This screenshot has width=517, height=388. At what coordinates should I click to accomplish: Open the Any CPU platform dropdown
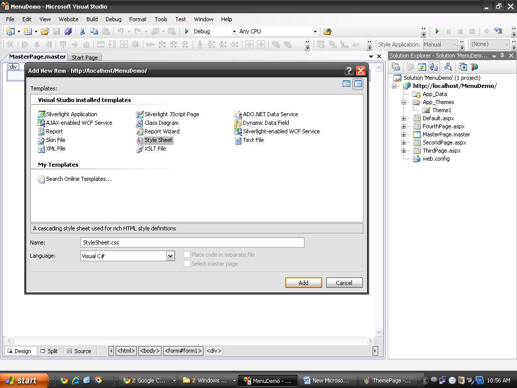315,32
